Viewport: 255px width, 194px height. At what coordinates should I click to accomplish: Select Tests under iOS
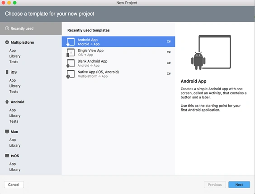click(14, 92)
